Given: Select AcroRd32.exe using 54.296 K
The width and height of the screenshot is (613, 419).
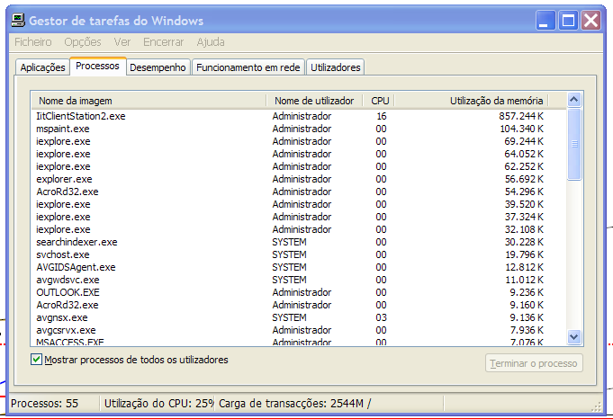Looking at the screenshot, I should click(299, 192).
